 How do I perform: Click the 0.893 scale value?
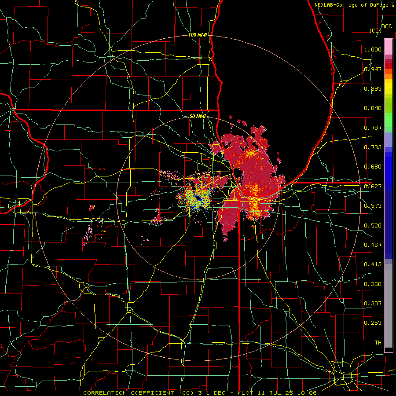[373, 88]
